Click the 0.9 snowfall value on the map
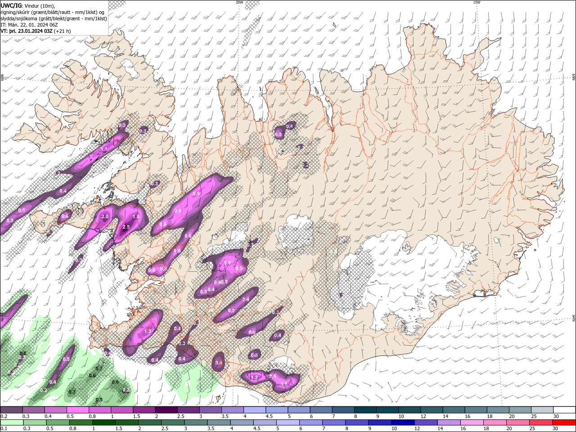576x432 pixels. (x=196, y=193)
